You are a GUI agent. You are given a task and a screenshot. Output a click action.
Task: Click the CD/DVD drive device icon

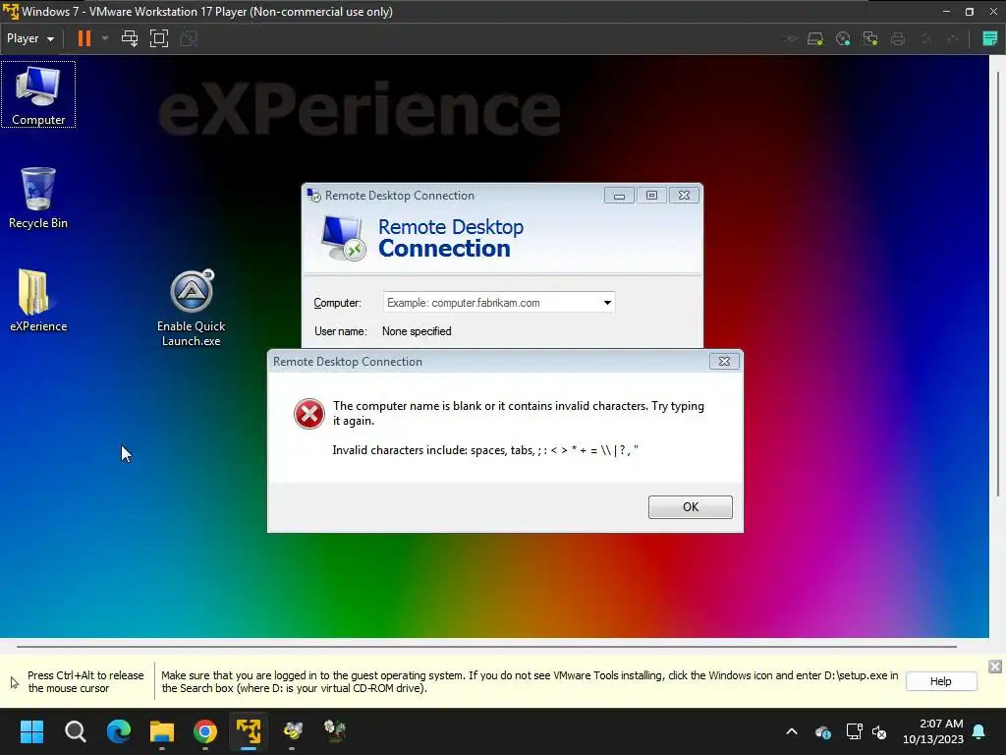point(843,39)
